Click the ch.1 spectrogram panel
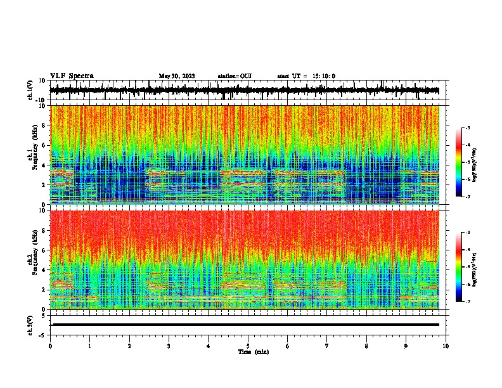This screenshot has height=388, width=502. (245, 155)
